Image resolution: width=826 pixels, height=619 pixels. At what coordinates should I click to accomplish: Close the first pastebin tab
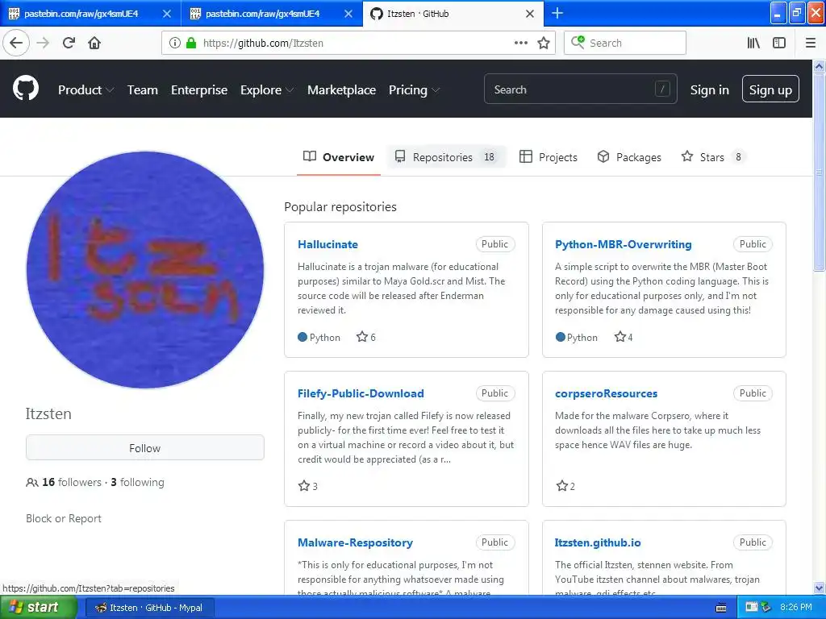(x=166, y=14)
